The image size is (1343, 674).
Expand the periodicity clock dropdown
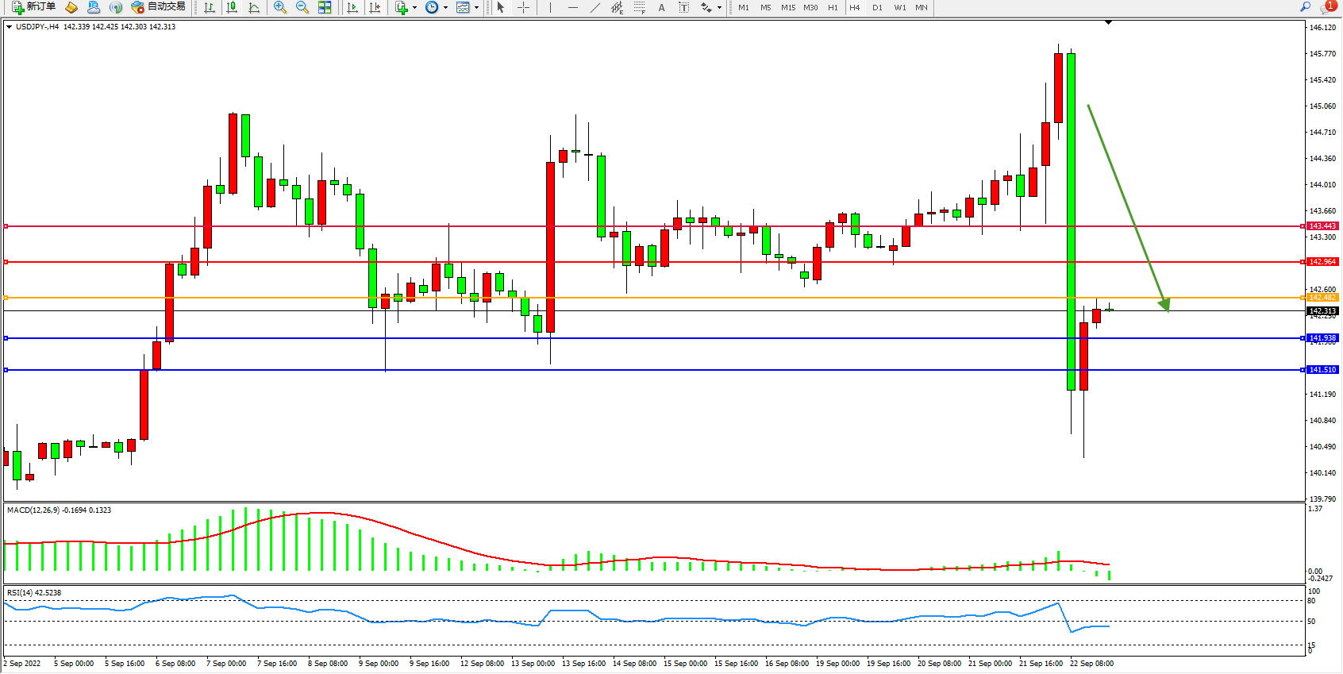coord(445,7)
